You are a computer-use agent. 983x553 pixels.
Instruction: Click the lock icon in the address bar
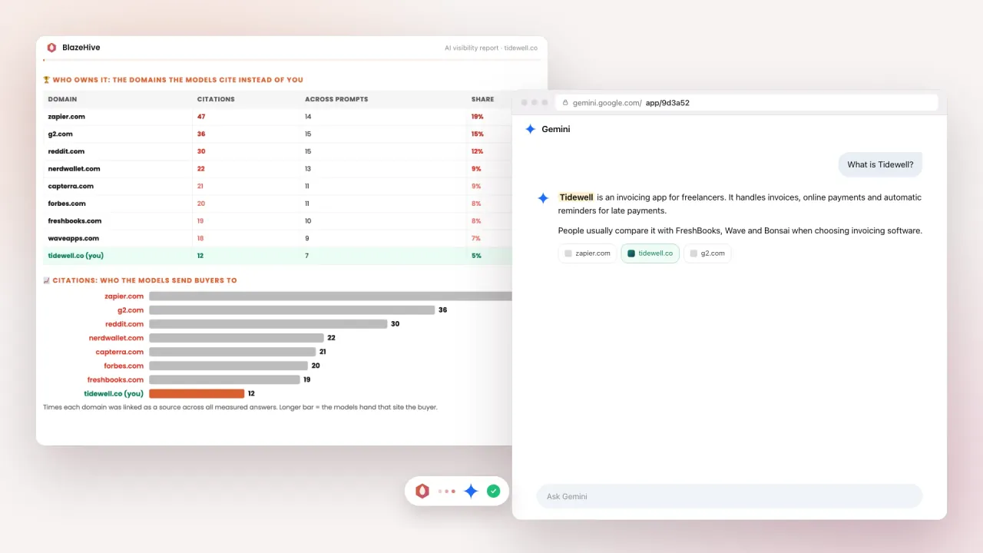pyautogui.click(x=566, y=103)
